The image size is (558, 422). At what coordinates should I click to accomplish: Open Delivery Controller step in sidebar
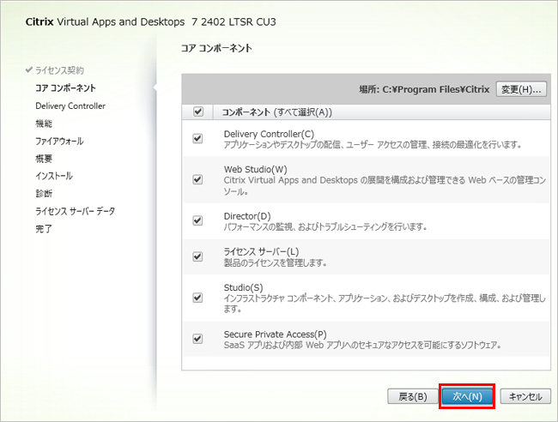pos(70,105)
